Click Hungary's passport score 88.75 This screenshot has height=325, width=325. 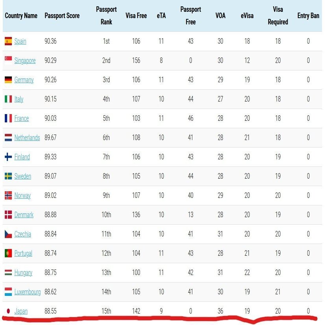pos(50,272)
